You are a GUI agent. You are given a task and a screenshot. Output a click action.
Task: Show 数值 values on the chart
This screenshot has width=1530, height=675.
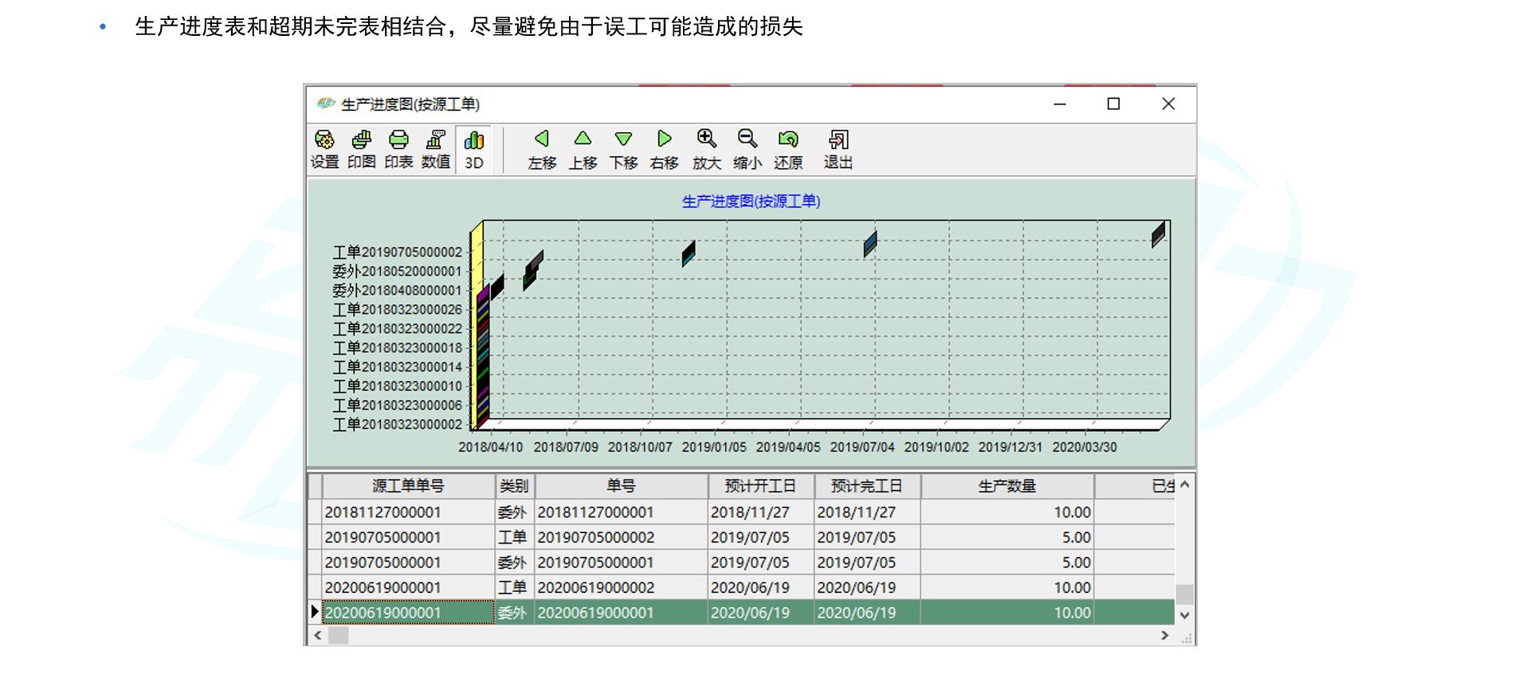tap(435, 149)
